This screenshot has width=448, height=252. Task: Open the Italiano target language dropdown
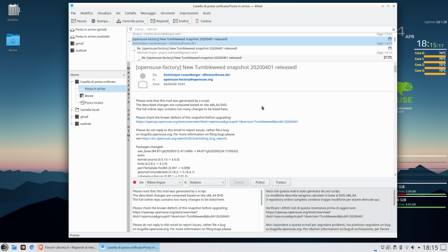[207, 183]
